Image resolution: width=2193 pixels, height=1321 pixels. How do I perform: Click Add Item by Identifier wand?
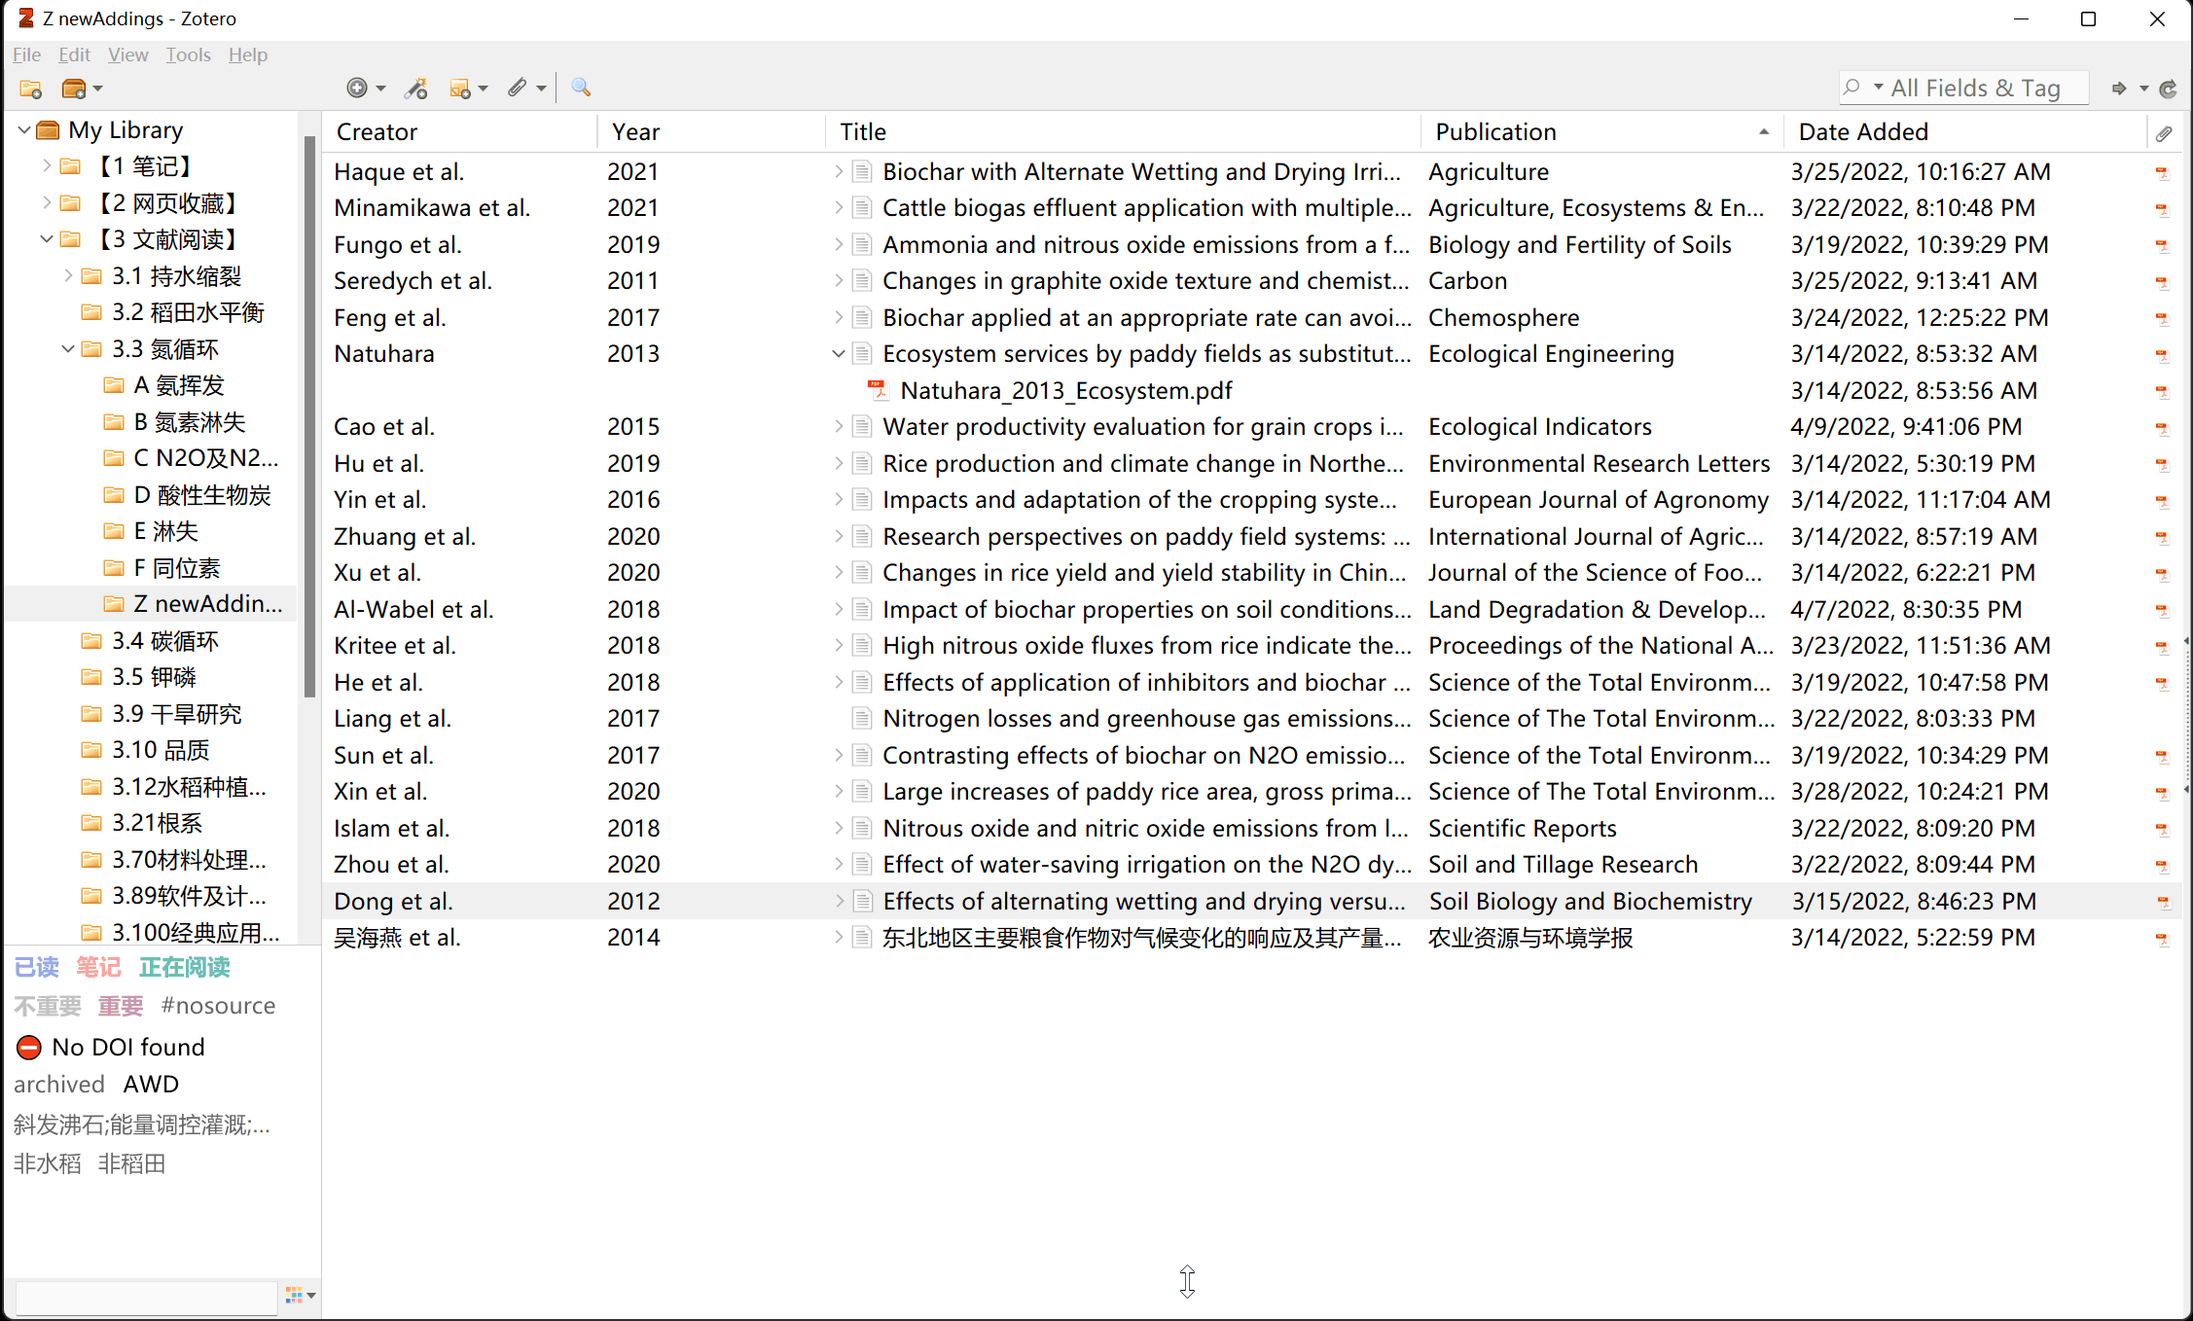point(416,89)
